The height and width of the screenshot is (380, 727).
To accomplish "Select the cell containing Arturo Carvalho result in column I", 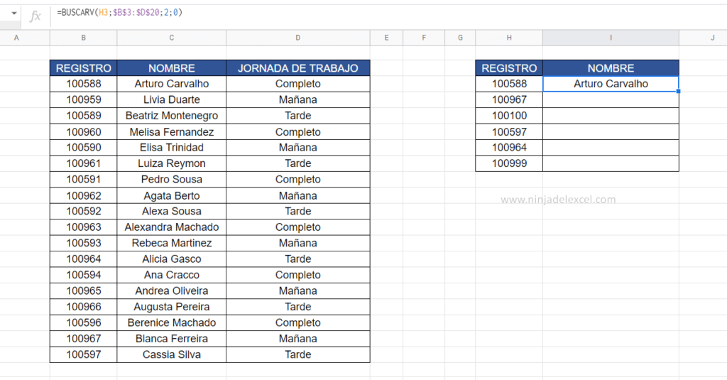I will [611, 84].
